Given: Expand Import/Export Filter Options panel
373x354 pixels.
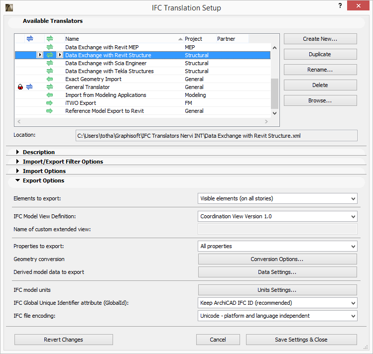Looking at the screenshot, I should [x=17, y=162].
